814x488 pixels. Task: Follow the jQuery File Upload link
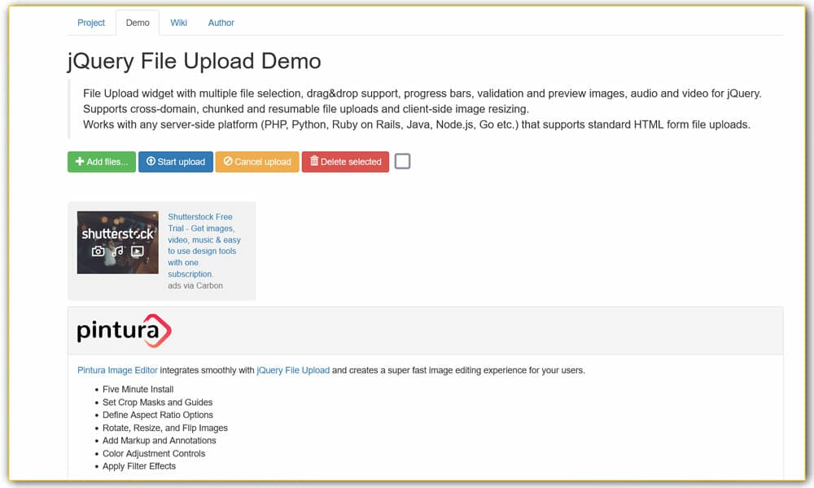(295, 370)
